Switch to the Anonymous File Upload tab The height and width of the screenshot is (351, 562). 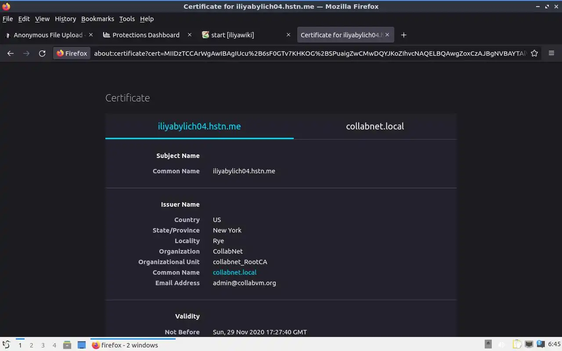[x=49, y=35]
